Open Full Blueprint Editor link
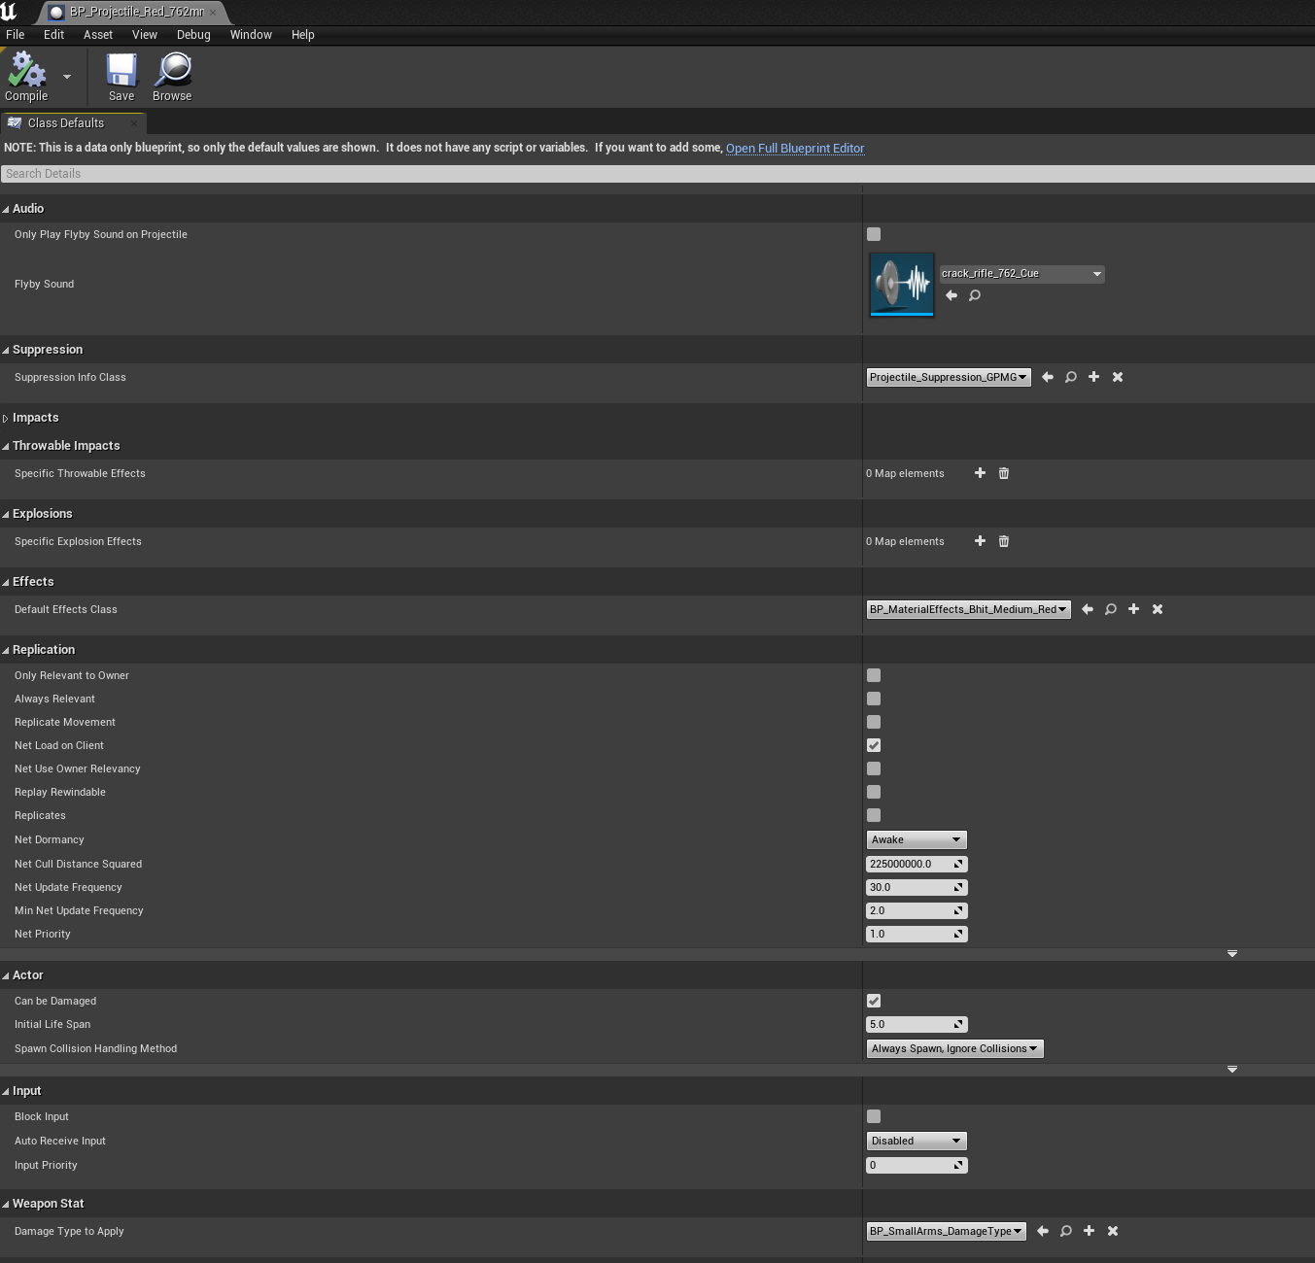Image resolution: width=1315 pixels, height=1263 pixels. pos(795,149)
